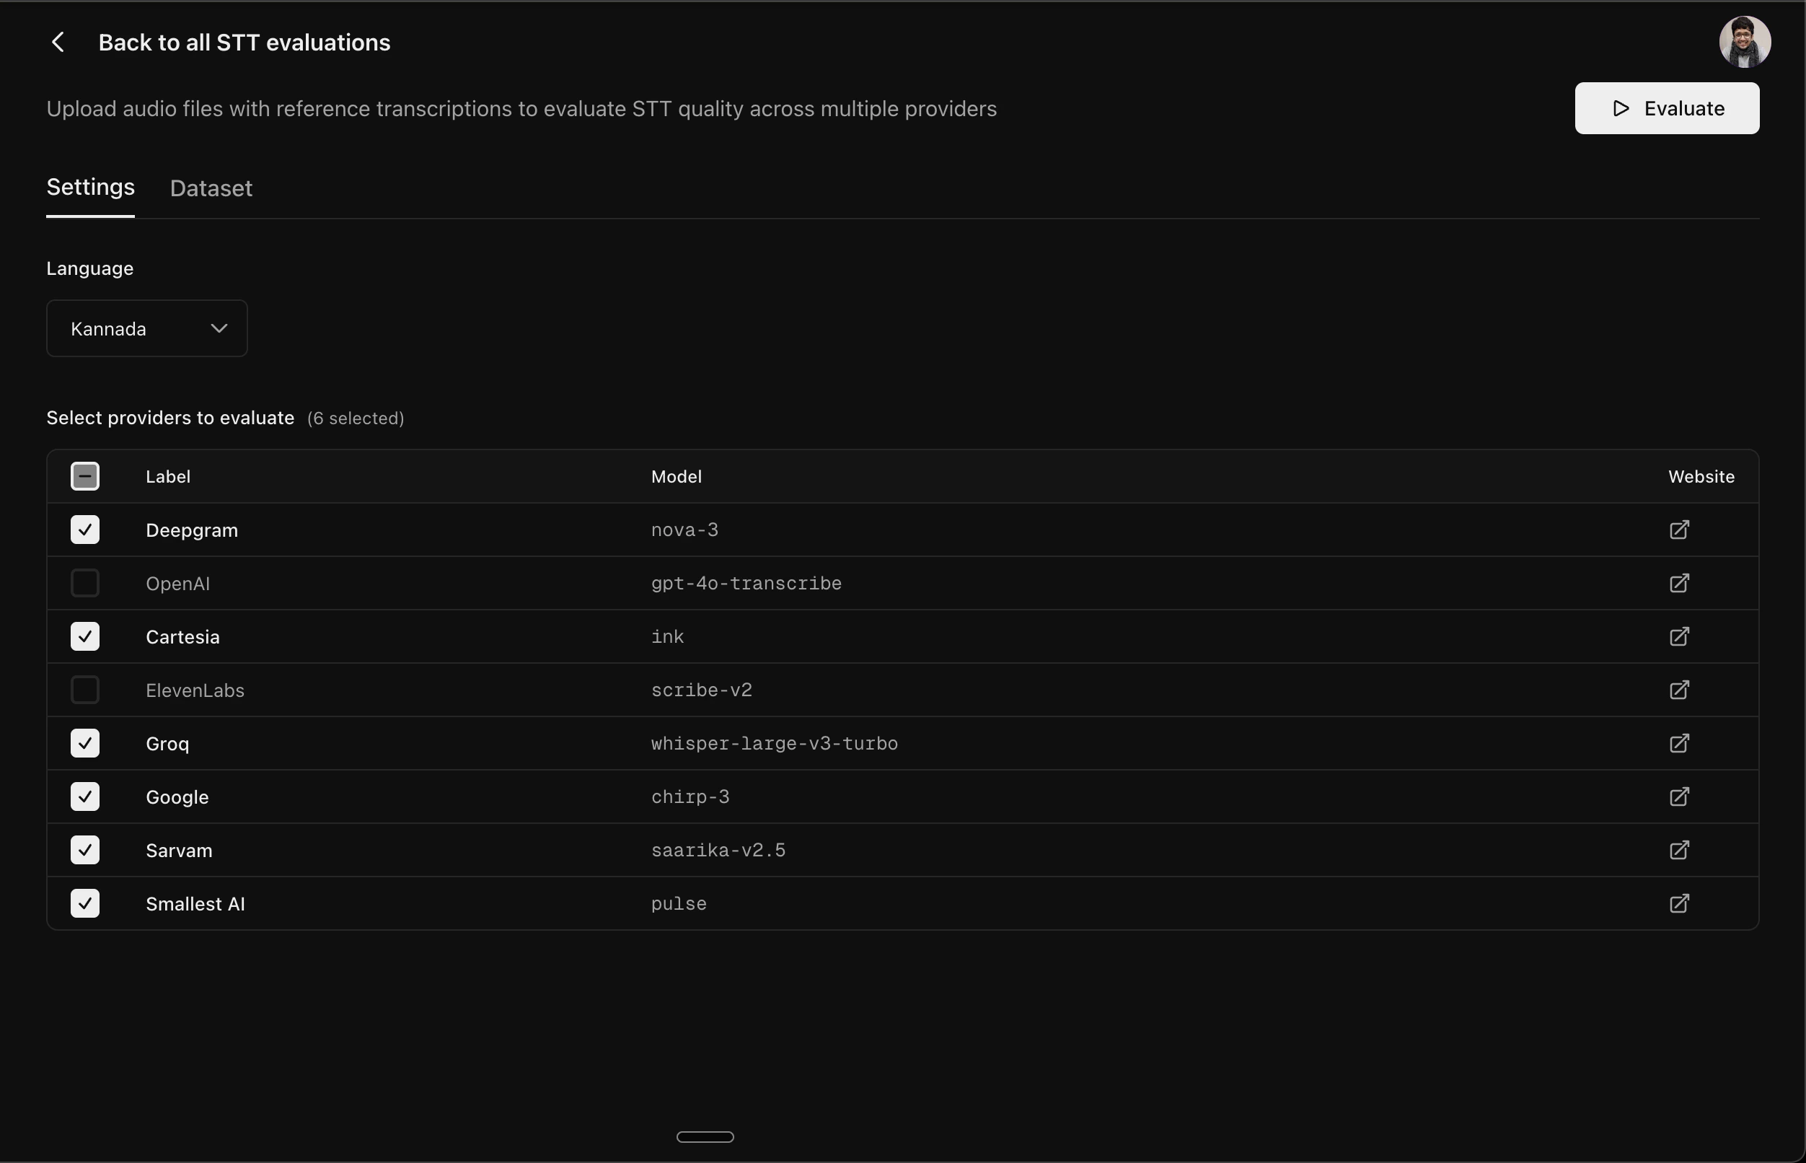Open the Groq website link
Image resolution: width=1806 pixels, height=1163 pixels.
tap(1678, 743)
